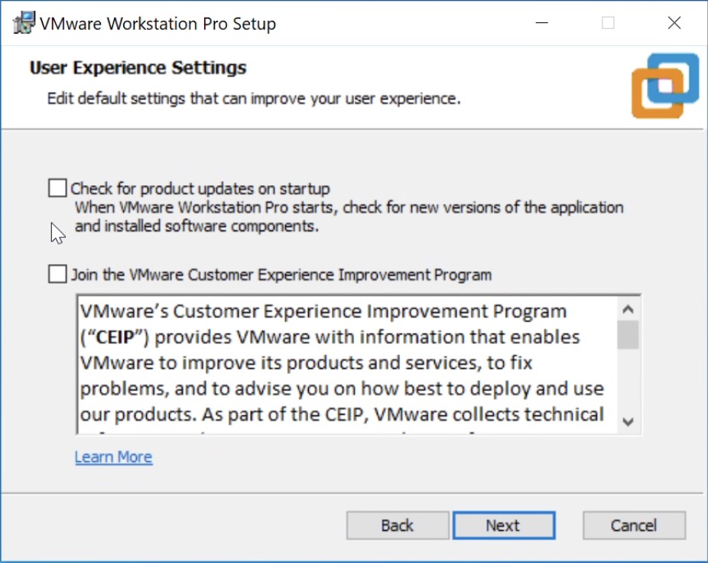
Task: Open the Learn More link
Action: [x=113, y=457]
